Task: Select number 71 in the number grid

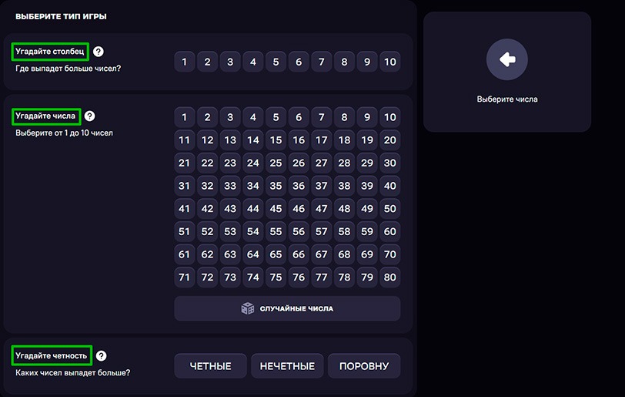Action: [184, 277]
